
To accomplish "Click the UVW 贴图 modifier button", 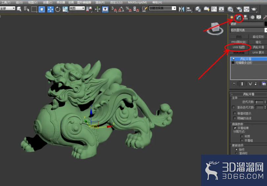I will pos(239,47).
